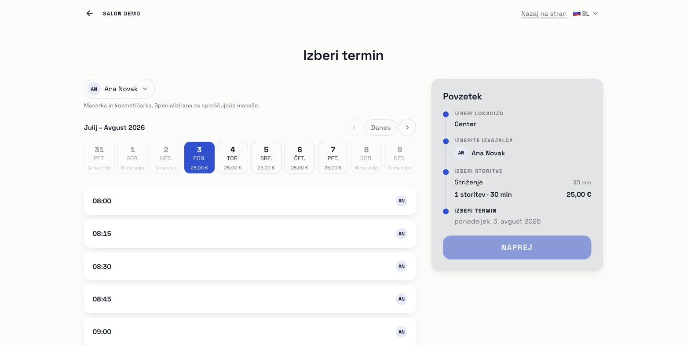
Task: Click AN avatar in the 09:00 slot
Action: coord(402,332)
